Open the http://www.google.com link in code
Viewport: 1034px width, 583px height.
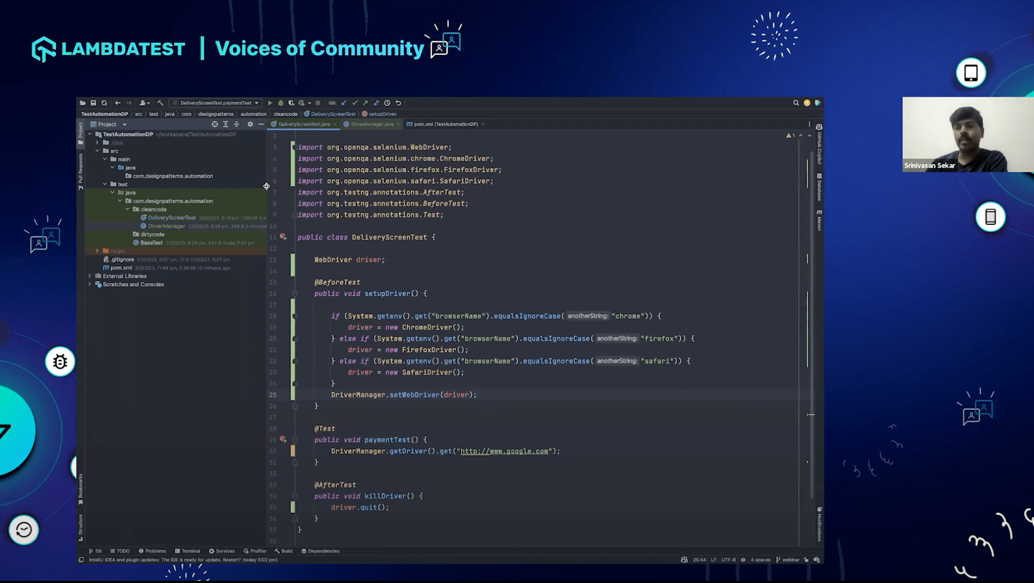click(504, 451)
